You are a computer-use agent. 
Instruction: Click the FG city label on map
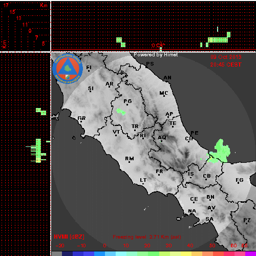240,180
